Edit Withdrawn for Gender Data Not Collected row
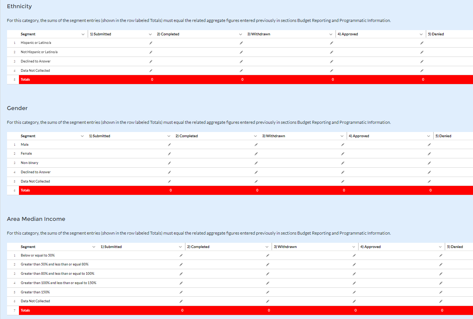Screen dimensions: 473x319 [x=343, y=181]
